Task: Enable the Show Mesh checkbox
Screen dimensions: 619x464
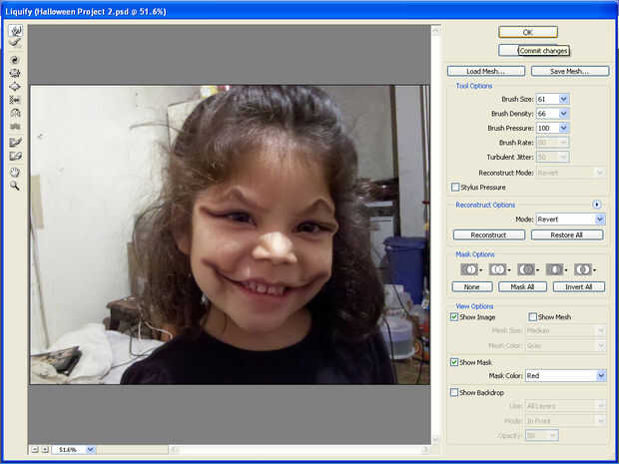Action: pyautogui.click(x=533, y=317)
